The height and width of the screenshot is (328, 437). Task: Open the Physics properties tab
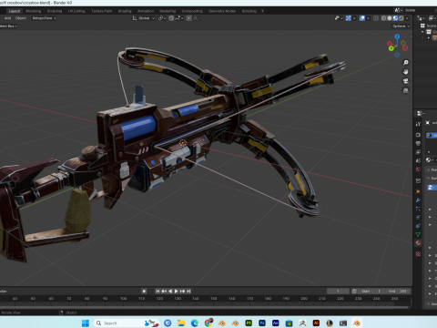418,217
